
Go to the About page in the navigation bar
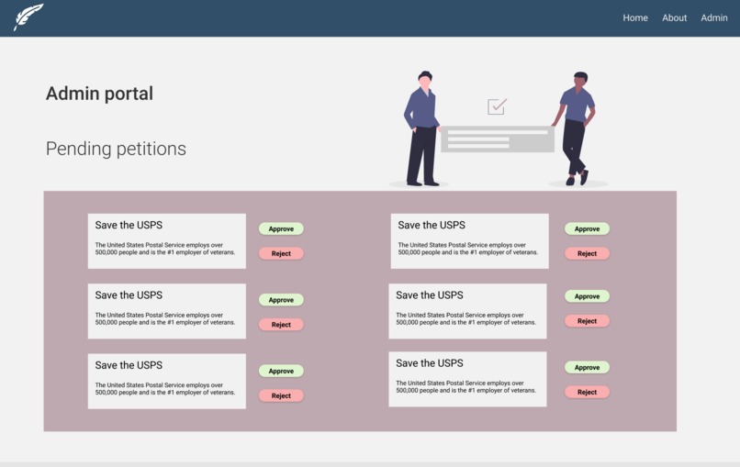[674, 18]
